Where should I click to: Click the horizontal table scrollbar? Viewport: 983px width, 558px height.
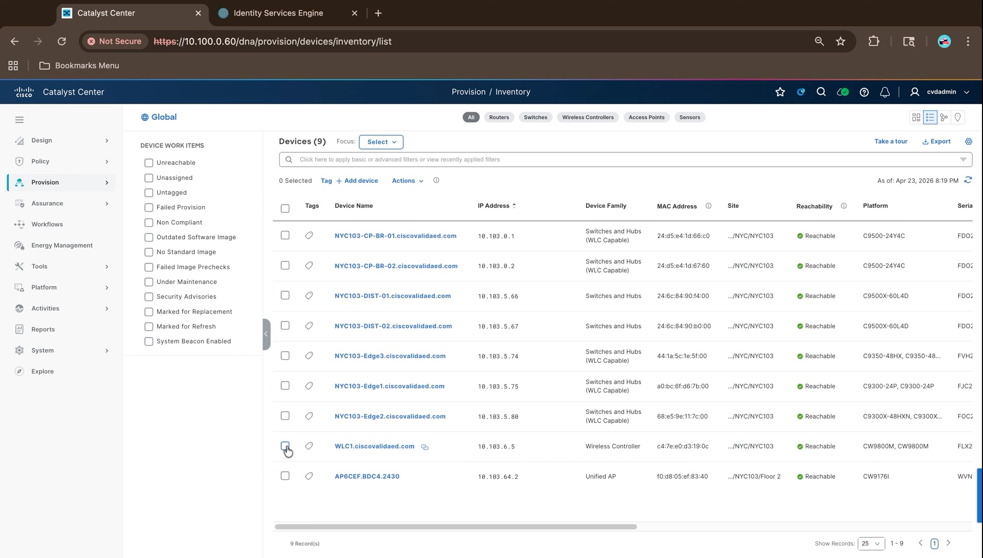tap(455, 527)
